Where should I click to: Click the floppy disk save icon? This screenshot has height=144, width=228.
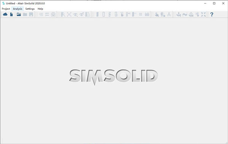tap(31, 14)
